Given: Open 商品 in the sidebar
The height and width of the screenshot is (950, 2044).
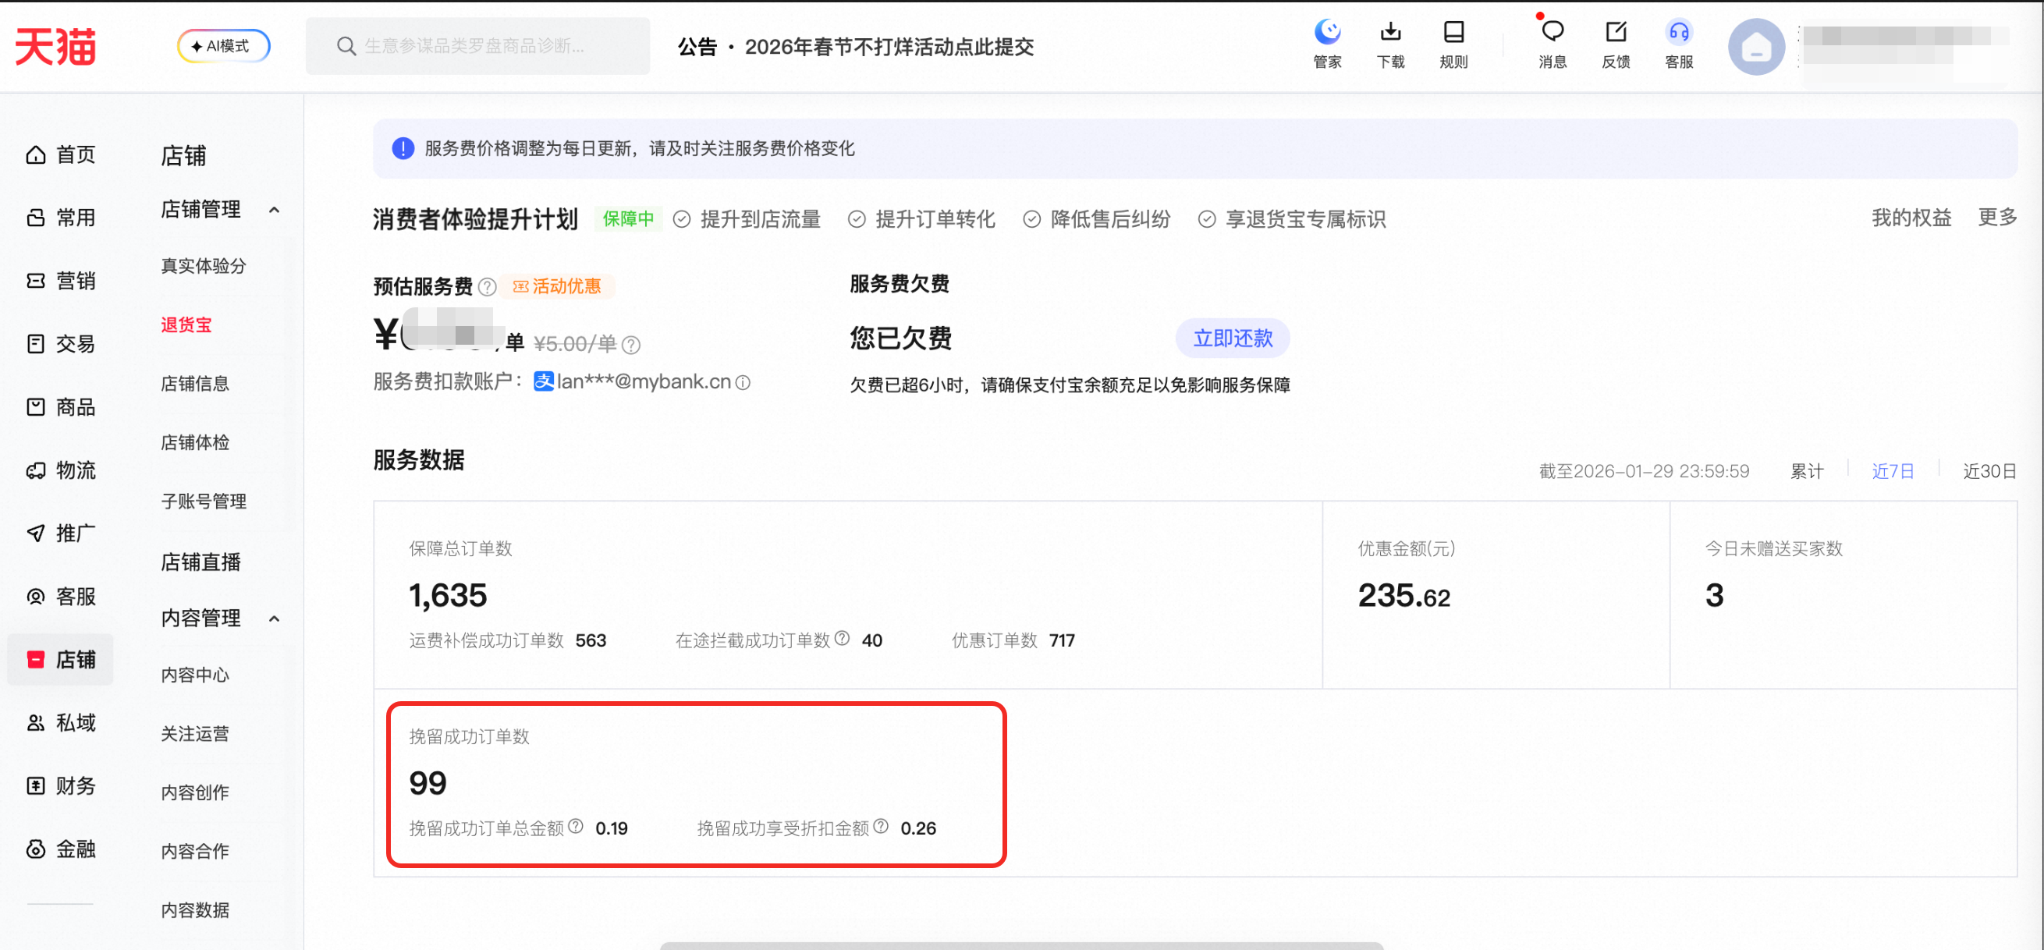Looking at the screenshot, I should point(61,407).
